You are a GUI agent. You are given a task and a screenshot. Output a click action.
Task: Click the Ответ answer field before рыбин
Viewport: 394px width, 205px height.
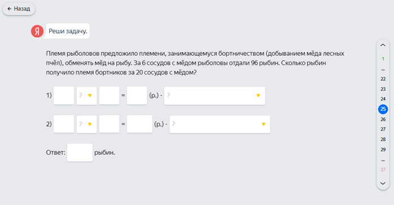[80, 152]
